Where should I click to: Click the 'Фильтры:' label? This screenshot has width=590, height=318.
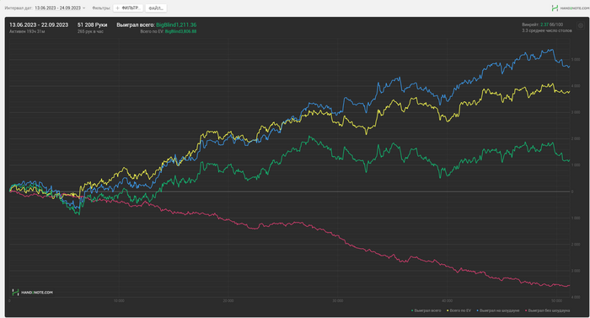coord(101,8)
